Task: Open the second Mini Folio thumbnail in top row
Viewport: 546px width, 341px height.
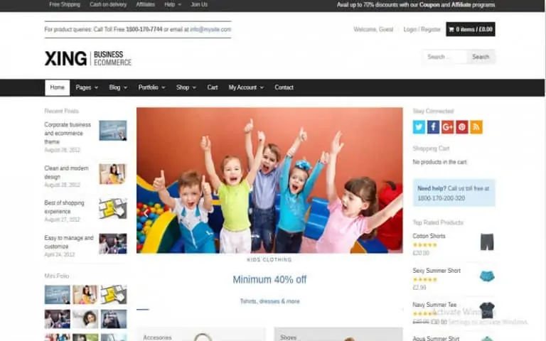Action: tap(85, 294)
